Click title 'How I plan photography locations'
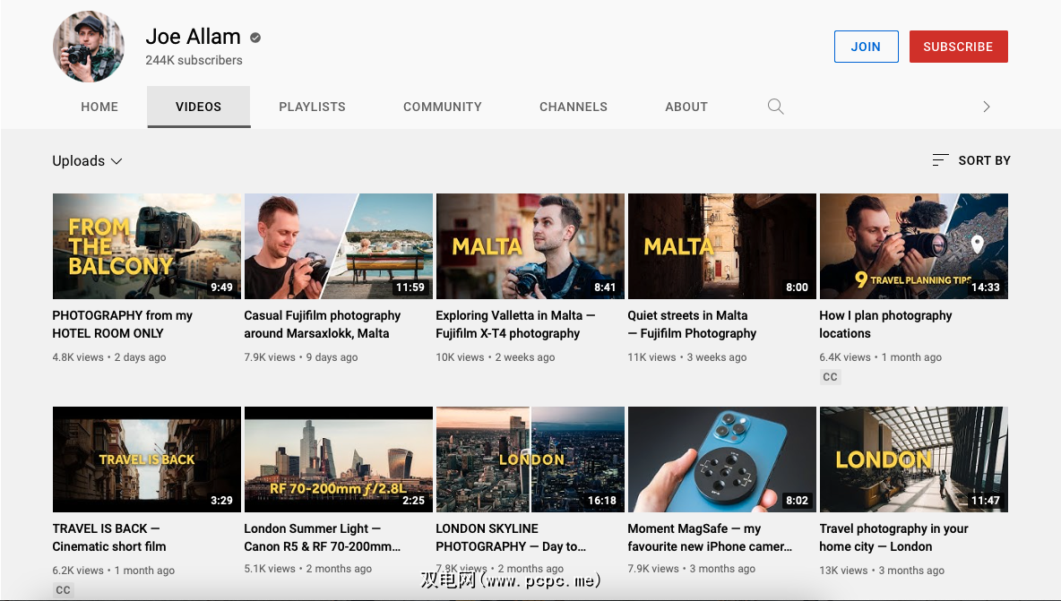The image size is (1061, 601). point(885,324)
